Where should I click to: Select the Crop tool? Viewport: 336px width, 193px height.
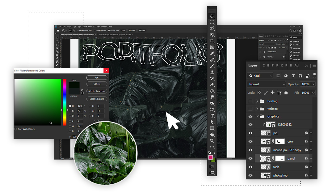[x=212, y=40]
